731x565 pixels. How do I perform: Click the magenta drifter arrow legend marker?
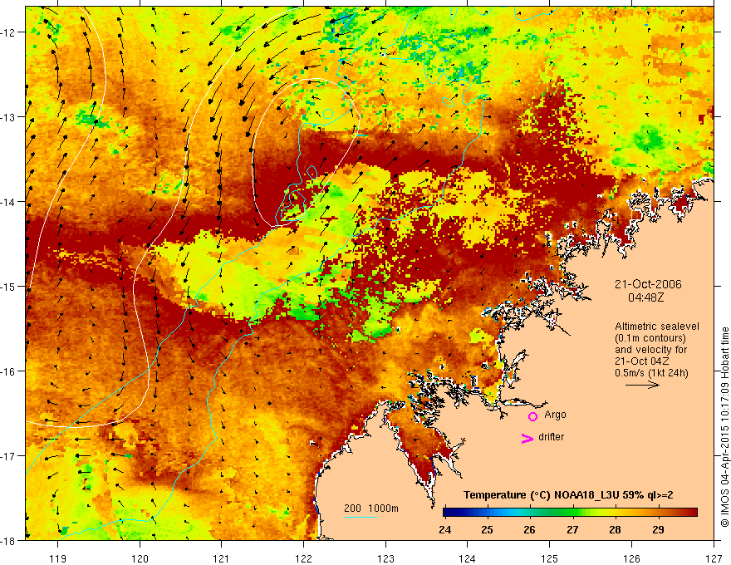[x=527, y=438]
